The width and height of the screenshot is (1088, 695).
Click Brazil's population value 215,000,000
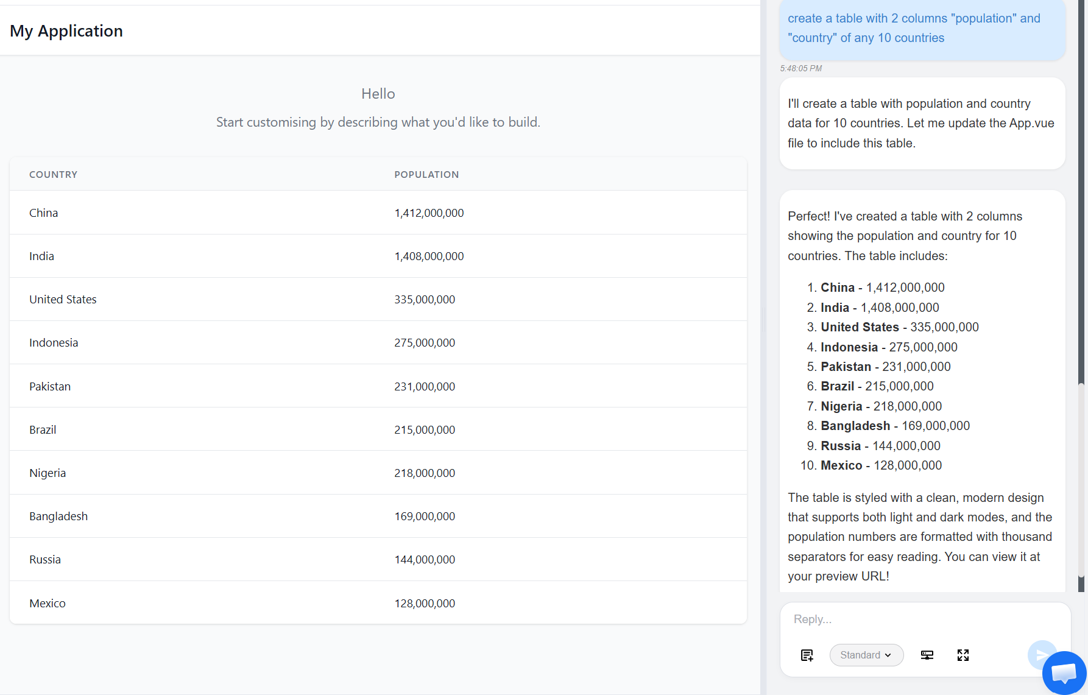(425, 430)
